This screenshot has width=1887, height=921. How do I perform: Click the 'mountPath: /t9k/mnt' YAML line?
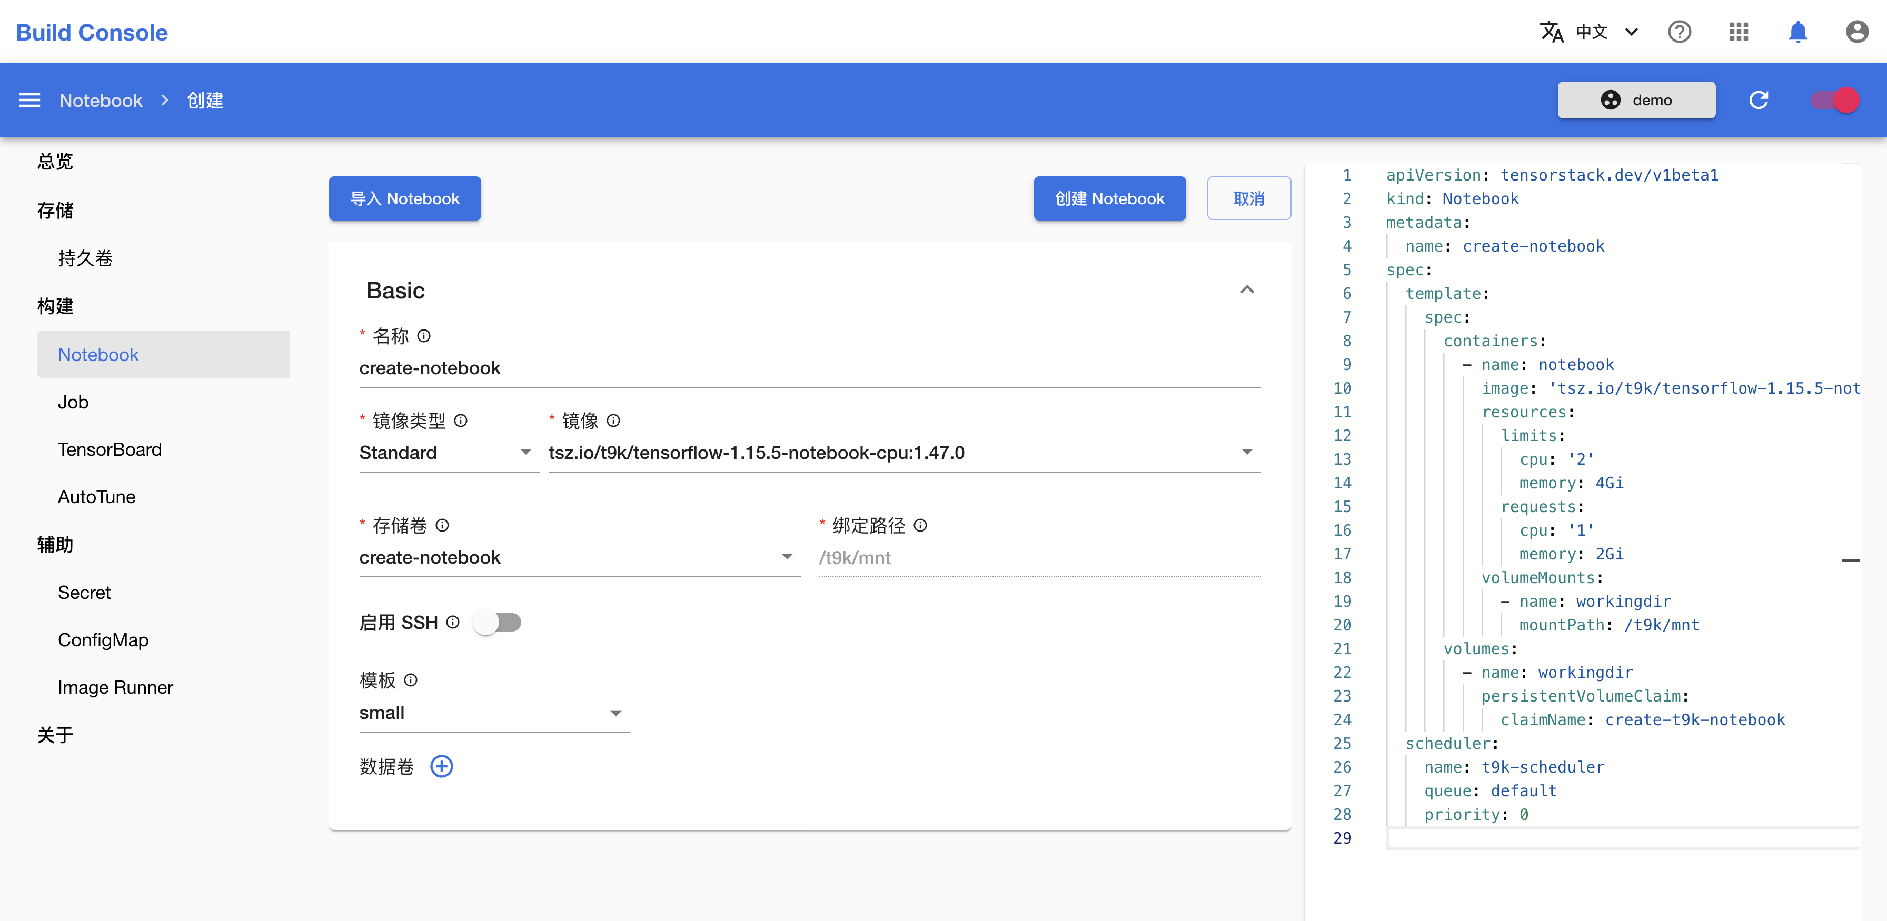(x=1608, y=625)
